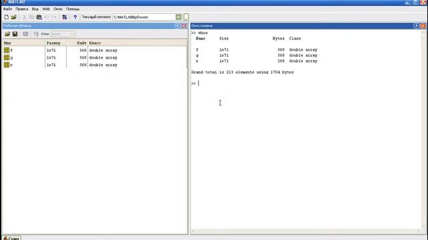The image size is (428, 240).
Task: Click the 568 bytes cell of variable g
Action: pos(83,58)
